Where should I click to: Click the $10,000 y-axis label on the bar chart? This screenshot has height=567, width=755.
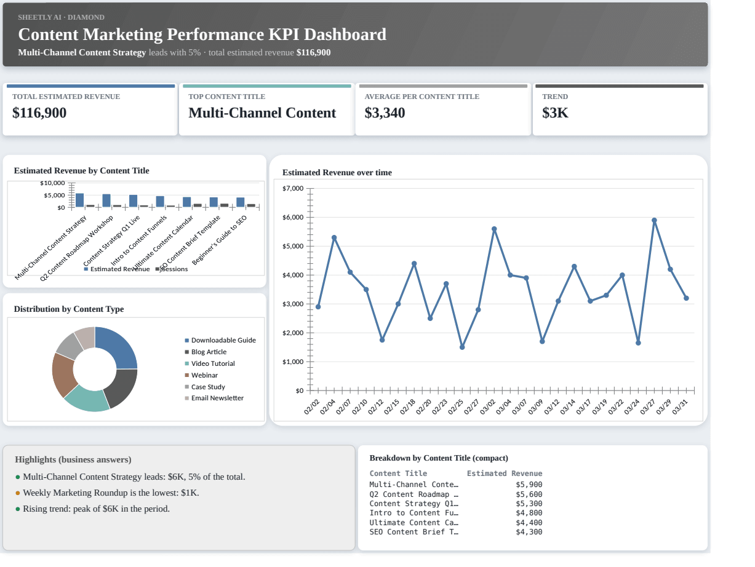pyautogui.click(x=52, y=183)
